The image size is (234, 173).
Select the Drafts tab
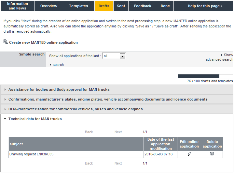coord(104,6)
